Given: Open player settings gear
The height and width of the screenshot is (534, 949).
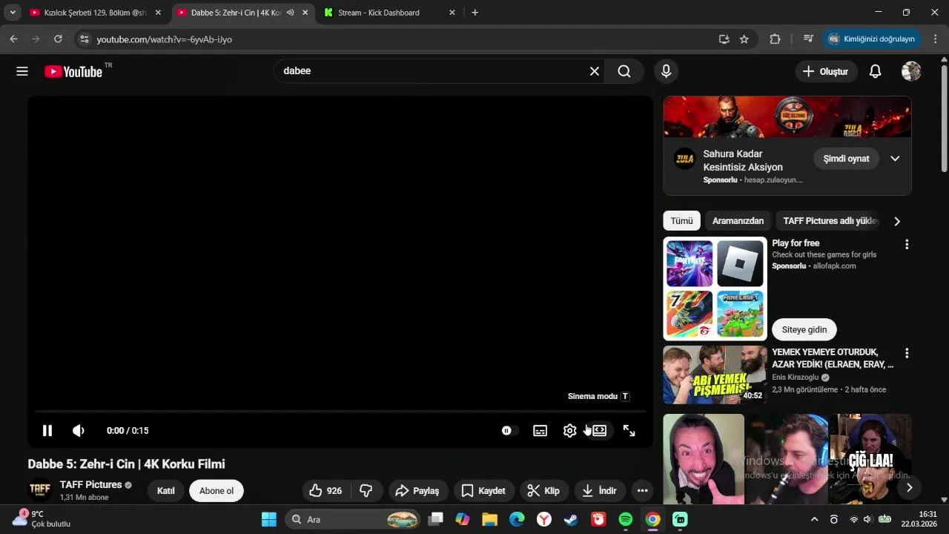Looking at the screenshot, I should [x=569, y=430].
